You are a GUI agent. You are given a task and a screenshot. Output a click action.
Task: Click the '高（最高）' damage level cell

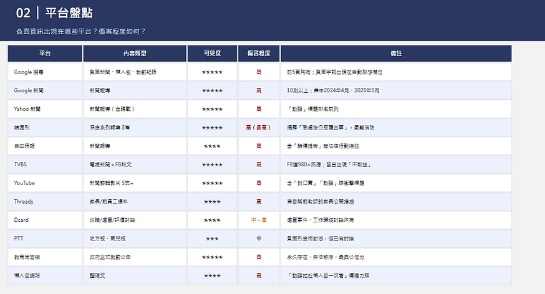[259, 128]
